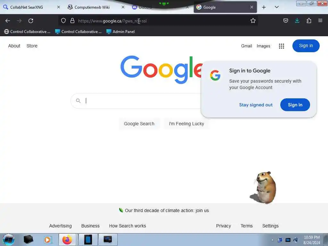Click the top-right Sign in button
Screen dimensions: 328x246
(306, 46)
